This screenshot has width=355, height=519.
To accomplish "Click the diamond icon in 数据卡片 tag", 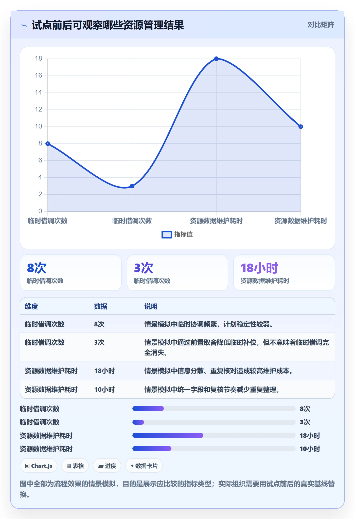I will [132, 466].
